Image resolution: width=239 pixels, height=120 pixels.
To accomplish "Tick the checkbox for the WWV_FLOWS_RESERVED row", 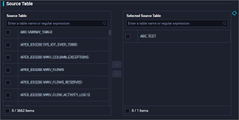I will 8,83.
